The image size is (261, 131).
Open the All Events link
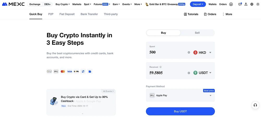108,91
